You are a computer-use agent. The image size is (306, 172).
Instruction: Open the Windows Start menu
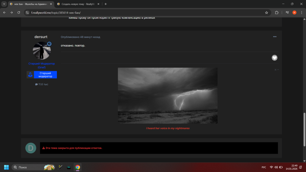click(x=6, y=167)
